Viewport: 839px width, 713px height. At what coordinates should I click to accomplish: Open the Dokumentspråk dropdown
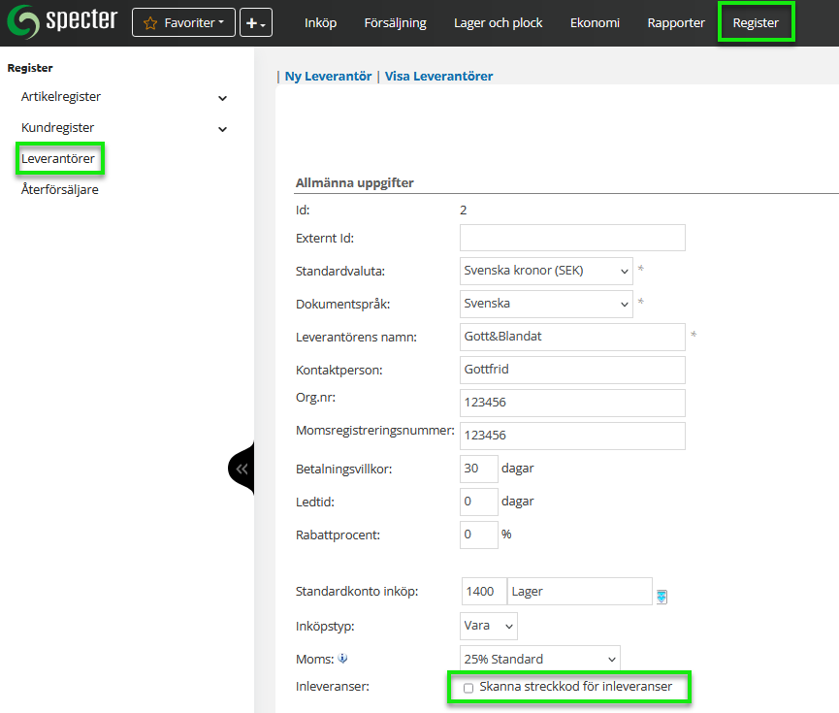click(x=546, y=304)
